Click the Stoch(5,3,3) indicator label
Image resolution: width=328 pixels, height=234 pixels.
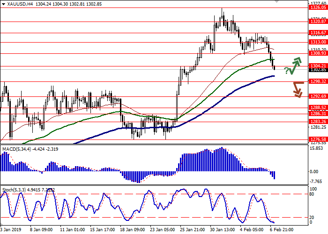click(x=13, y=190)
